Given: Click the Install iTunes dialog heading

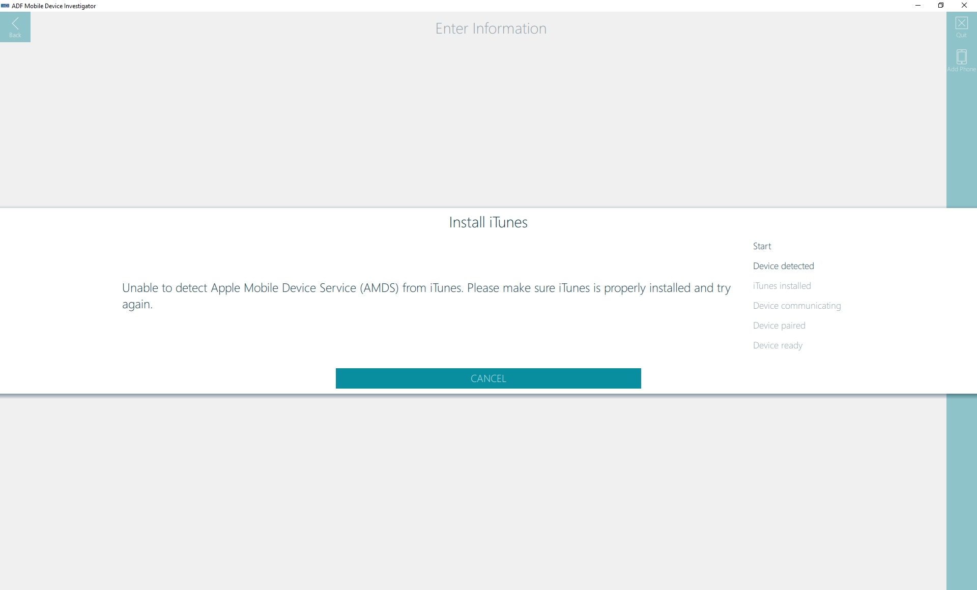Looking at the screenshot, I should coord(488,222).
